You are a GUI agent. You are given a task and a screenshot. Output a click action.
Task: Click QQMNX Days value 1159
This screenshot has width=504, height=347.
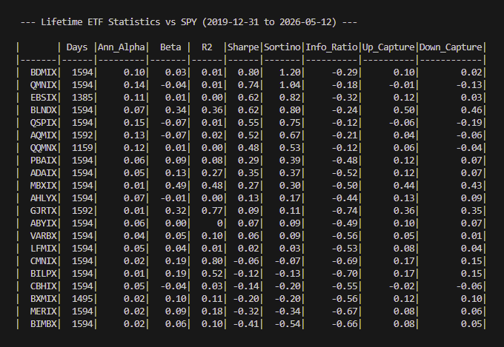82,148
